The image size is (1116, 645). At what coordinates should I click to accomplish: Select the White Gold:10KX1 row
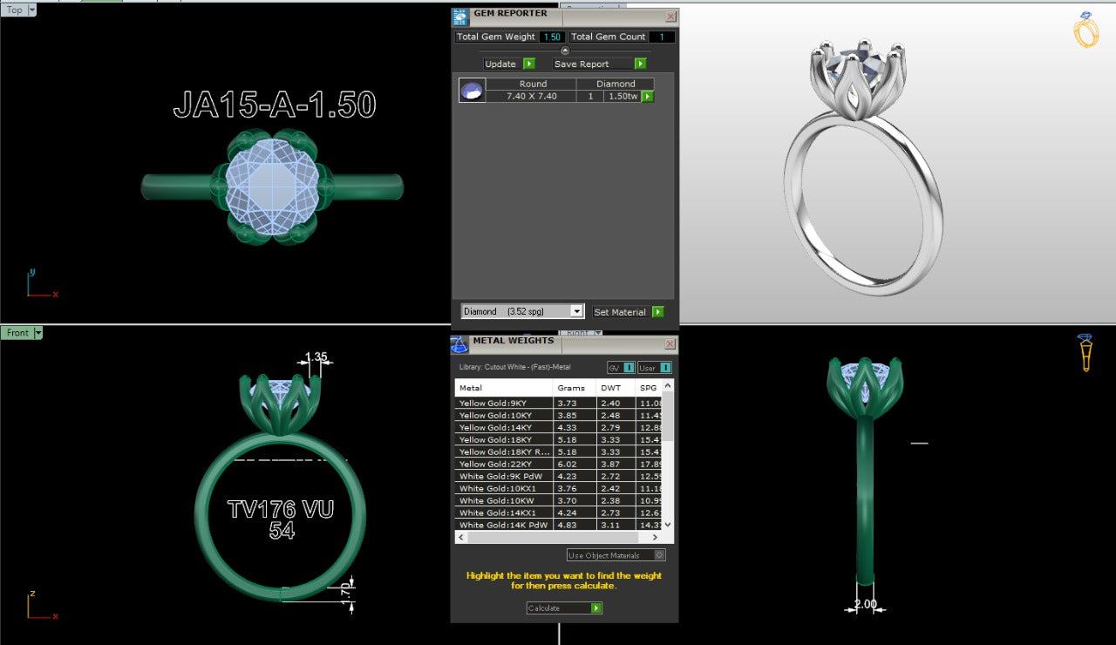point(558,489)
